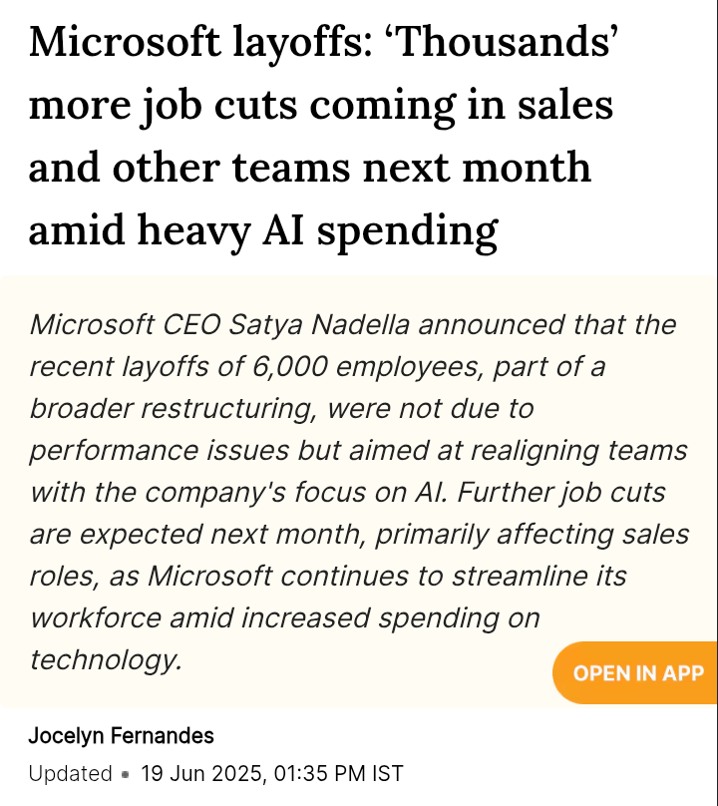Image resolution: width=718 pixels, height=806 pixels.
Task: Click headline line 'amid heavy AI spending'
Action: (263, 230)
